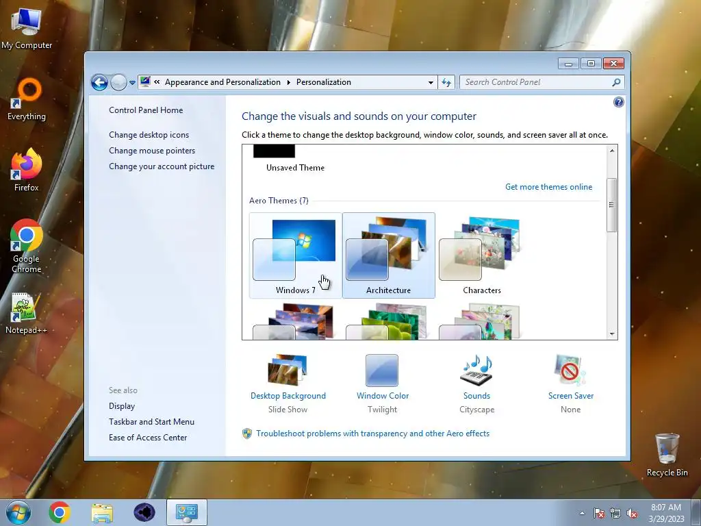701x526 pixels.
Task: Open Taskbar and Start Menu link
Action: point(151,421)
